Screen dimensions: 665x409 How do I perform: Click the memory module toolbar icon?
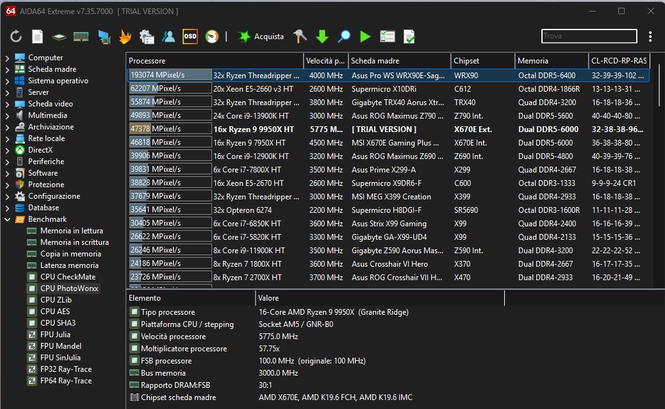tap(81, 37)
